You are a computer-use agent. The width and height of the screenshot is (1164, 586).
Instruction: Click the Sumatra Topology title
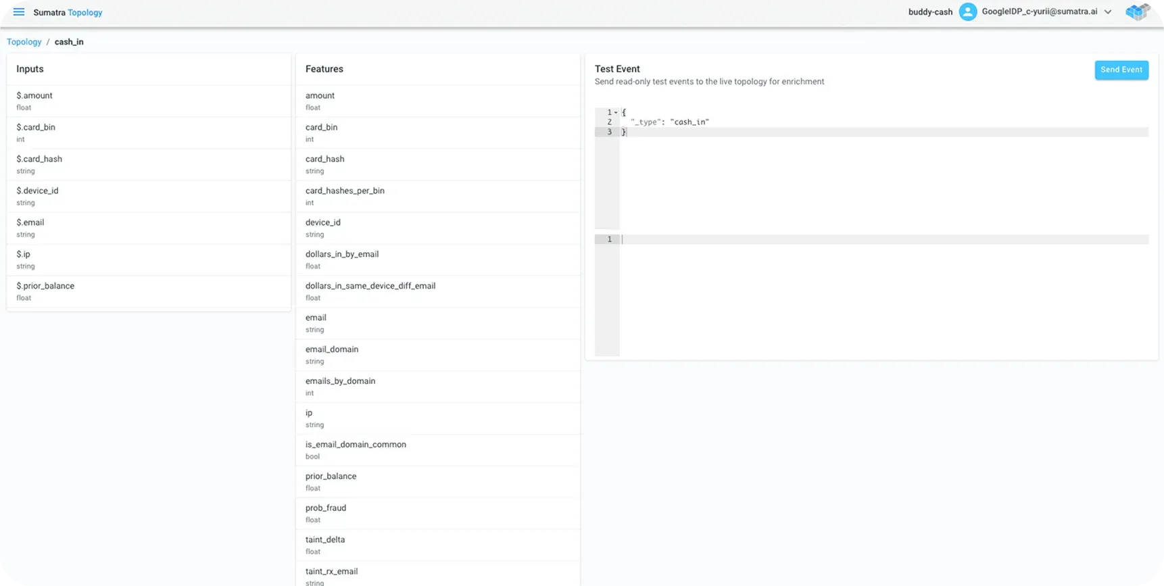coord(68,12)
